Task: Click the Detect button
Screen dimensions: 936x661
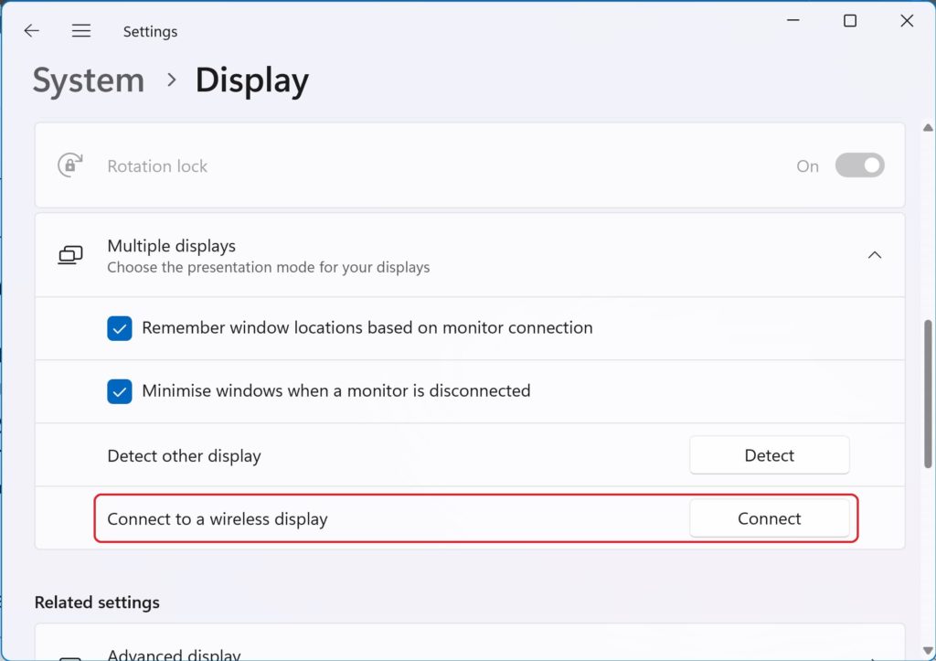Action: pyautogui.click(x=770, y=455)
